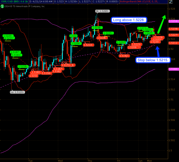
Task: Click the red 1.52282 signal label
Action: [102, 38]
